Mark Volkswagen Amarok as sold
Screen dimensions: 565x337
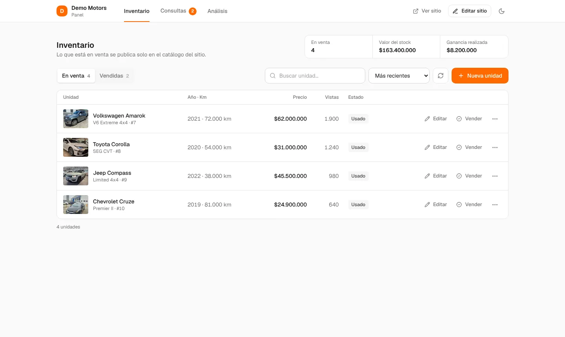469,119
